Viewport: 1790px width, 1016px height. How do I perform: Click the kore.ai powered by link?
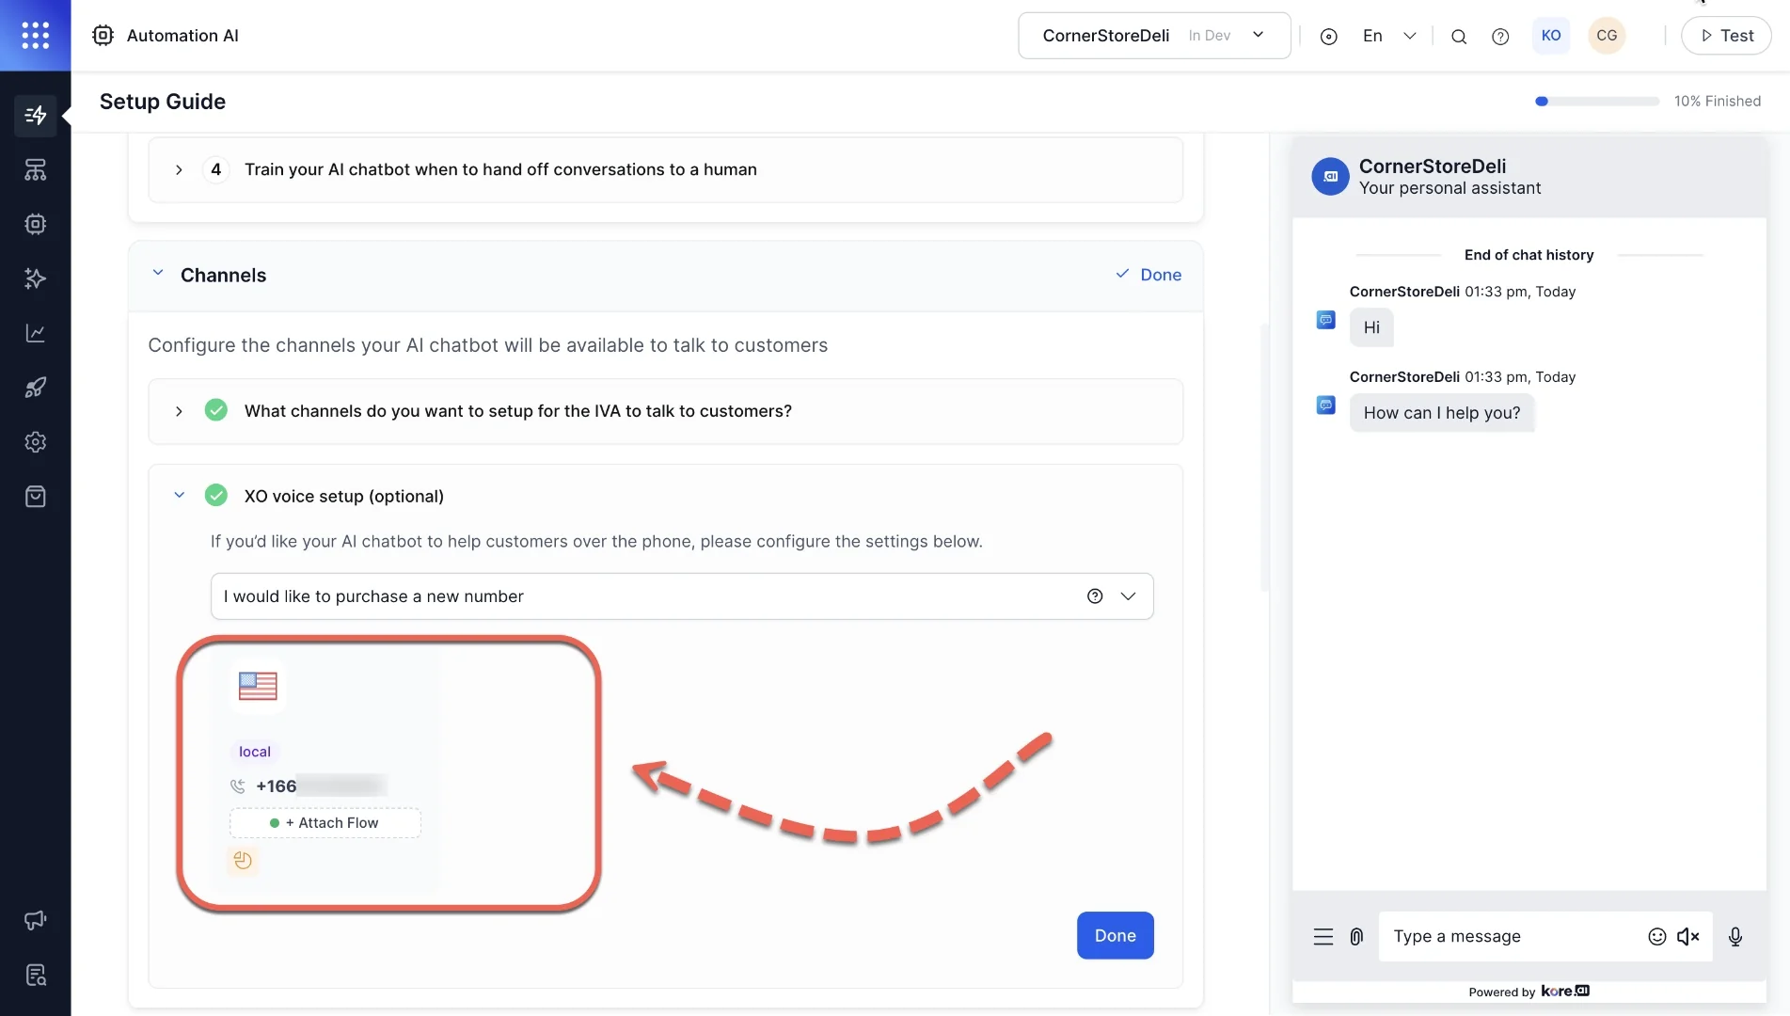pos(1565,991)
